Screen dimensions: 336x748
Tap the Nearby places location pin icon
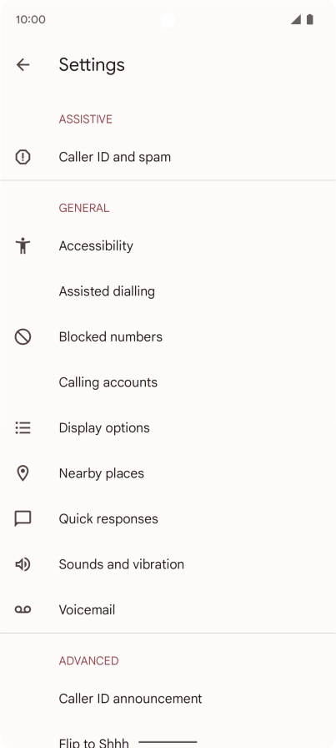[x=23, y=473]
